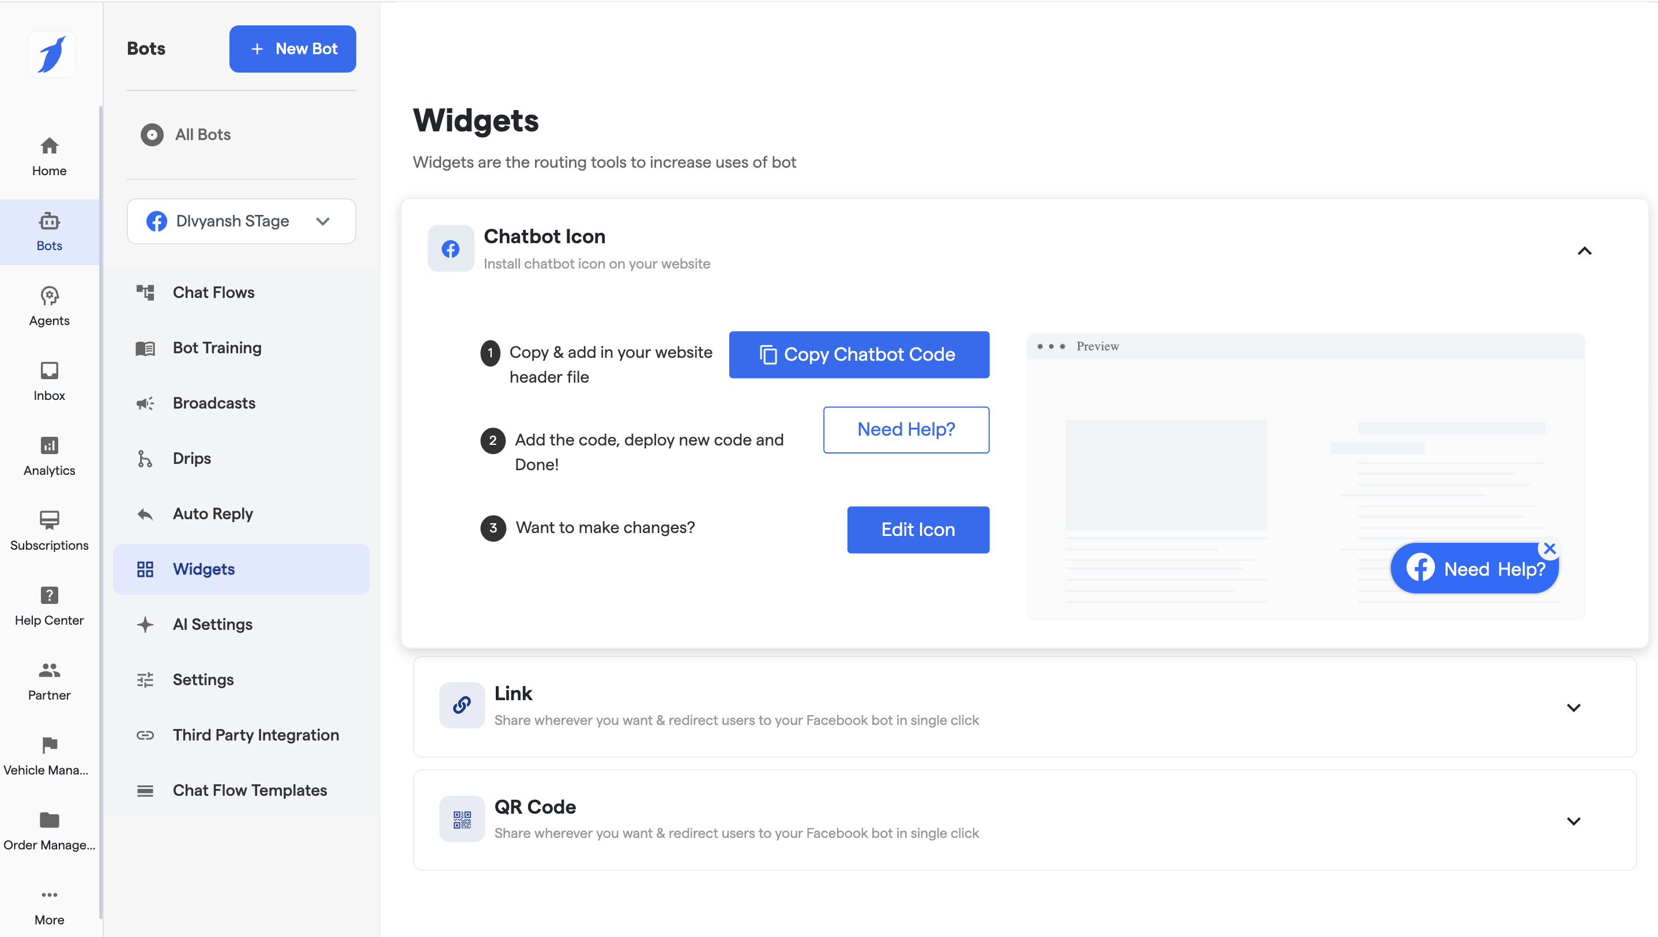Open the Inbox icon
Image resolution: width=1658 pixels, height=937 pixels.
pyautogui.click(x=50, y=371)
